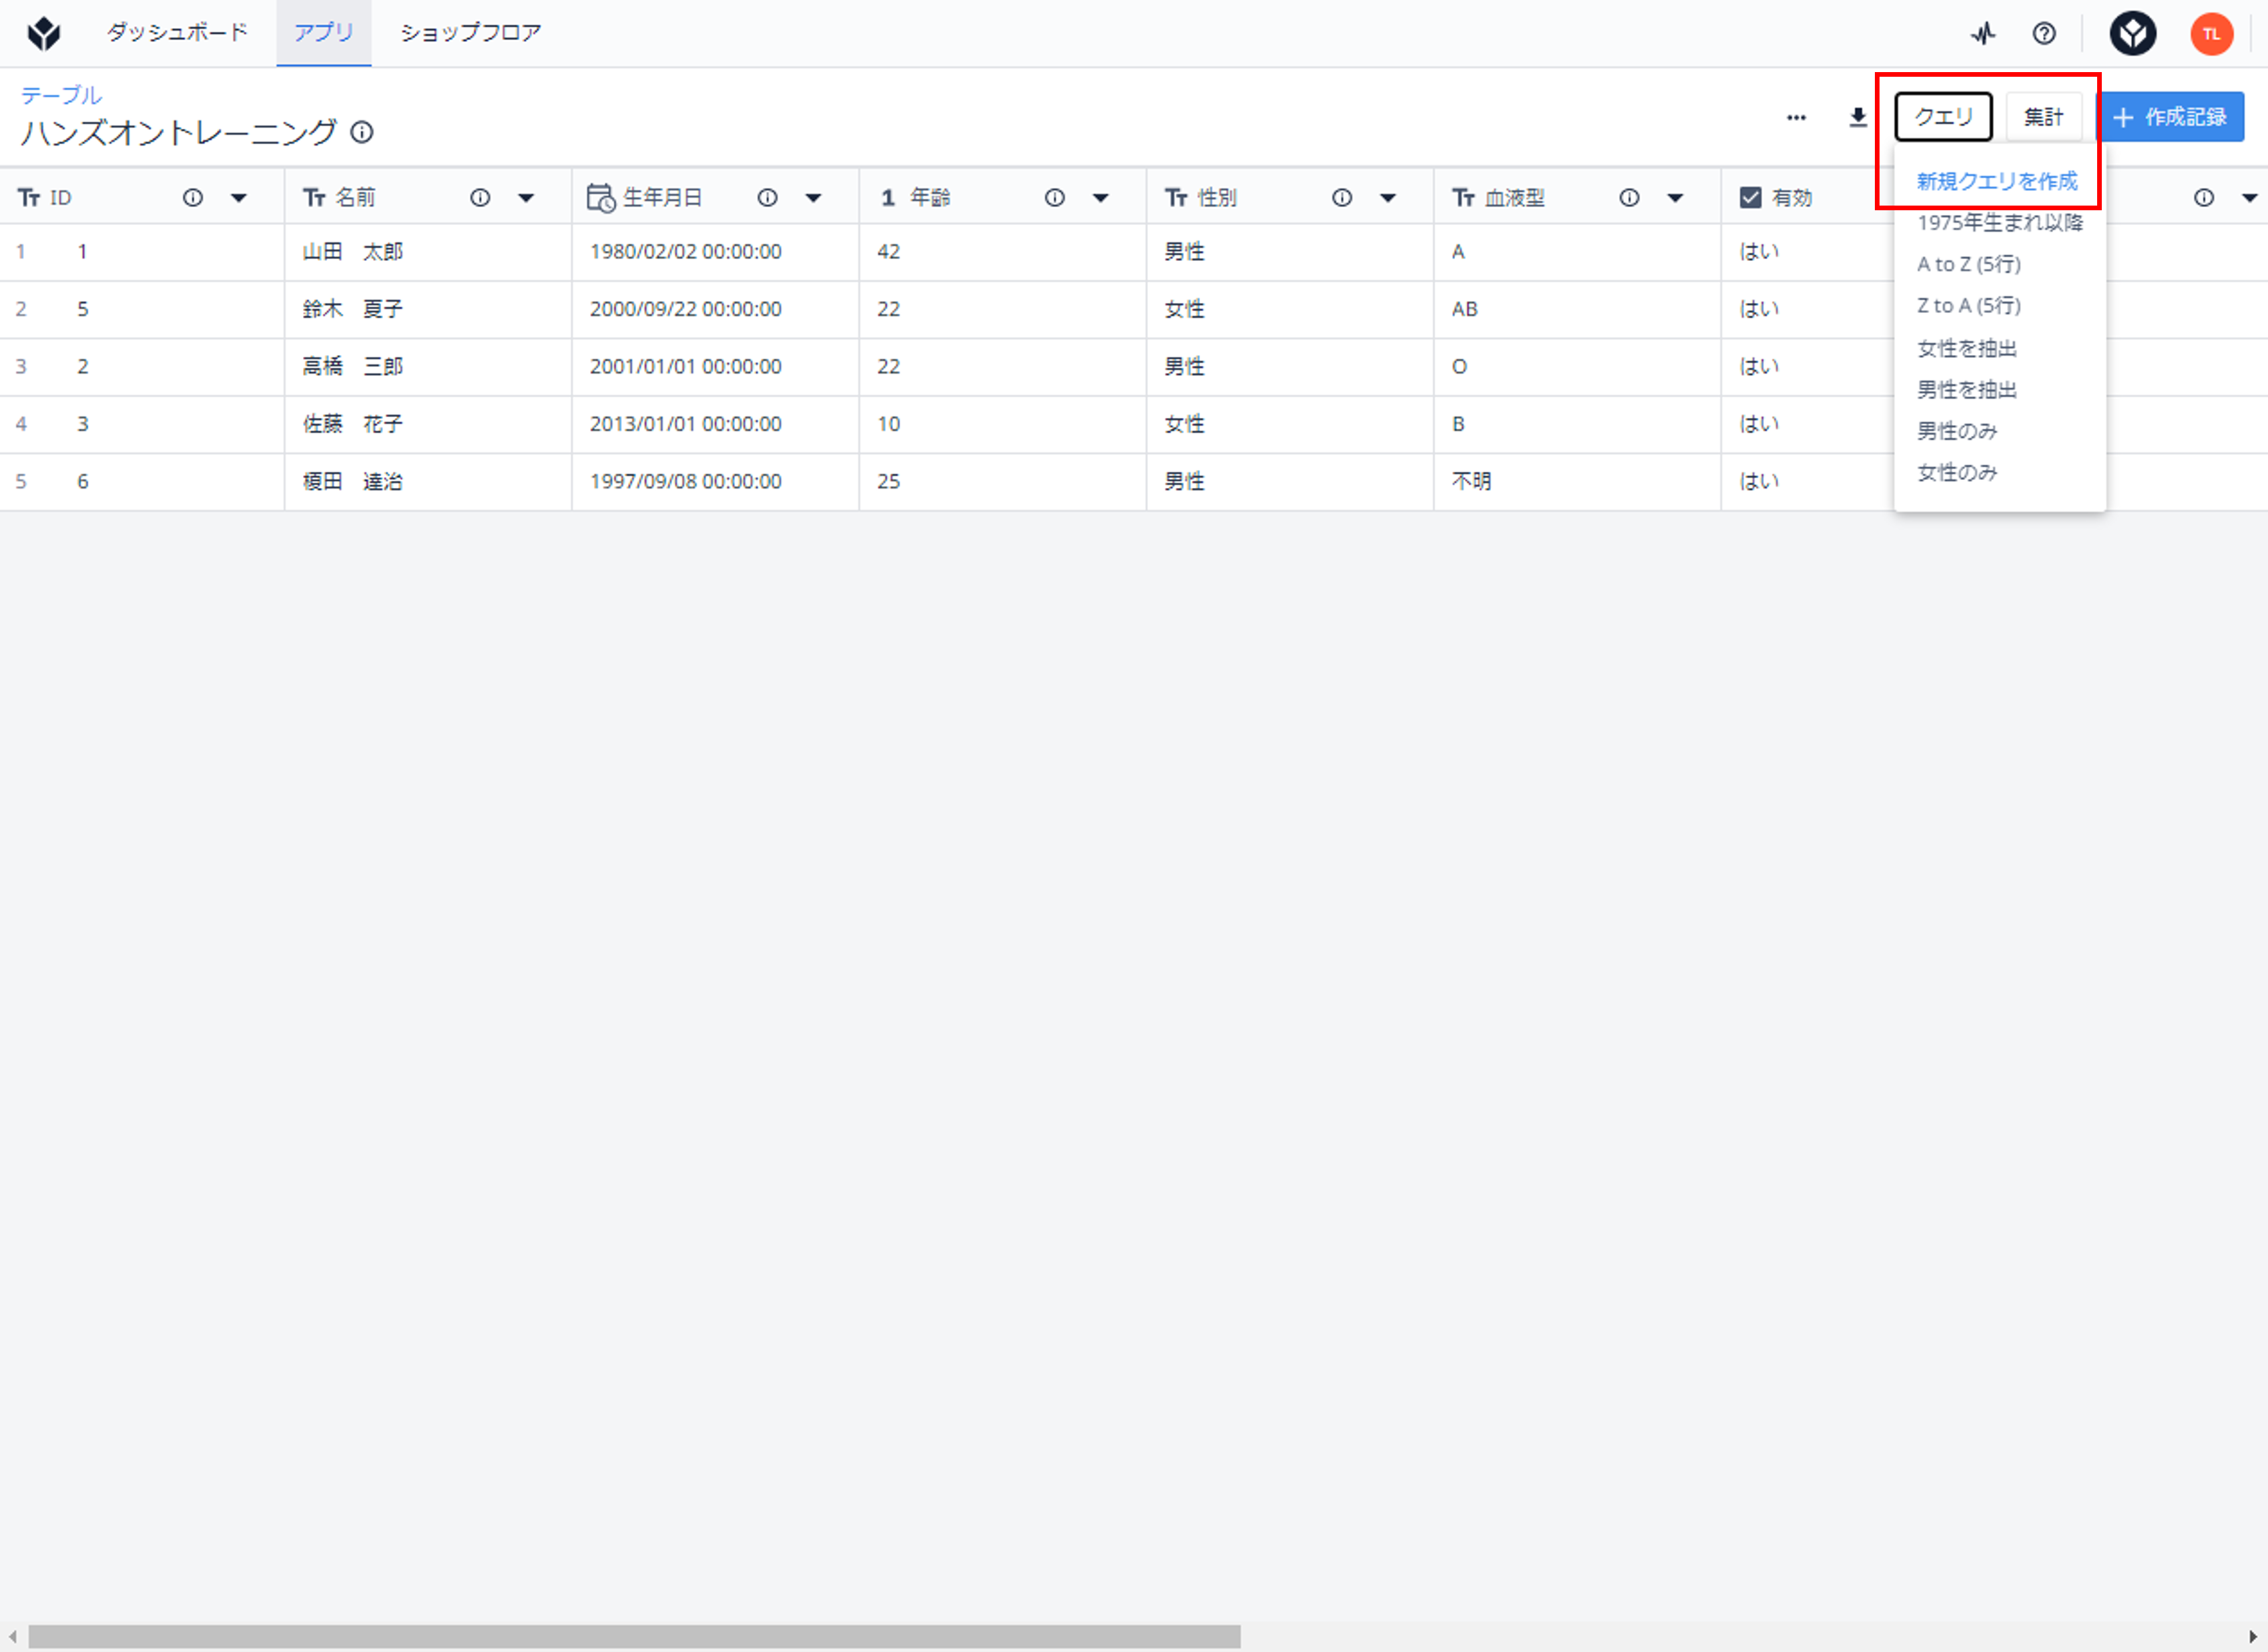Switch to the アプリ tab
This screenshot has height=1652, width=2268.
click(324, 33)
